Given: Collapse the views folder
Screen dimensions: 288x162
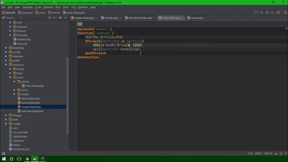Looking at the screenshot, I should pyautogui.click(x=10, y=77).
